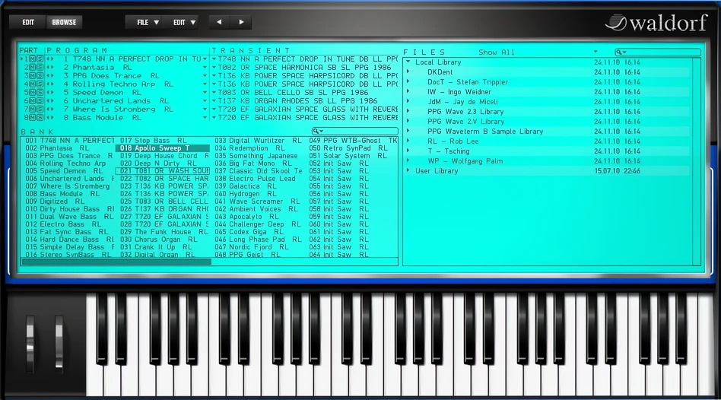Select bank program 051 Solar System
Screen dimensions: 721x400
348,155
